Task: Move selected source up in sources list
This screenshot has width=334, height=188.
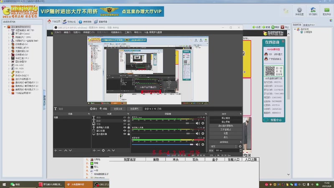Action: point(109,150)
